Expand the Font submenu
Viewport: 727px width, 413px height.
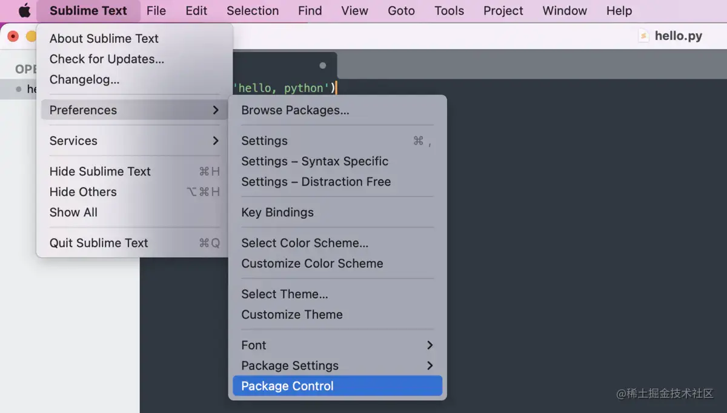430,345
